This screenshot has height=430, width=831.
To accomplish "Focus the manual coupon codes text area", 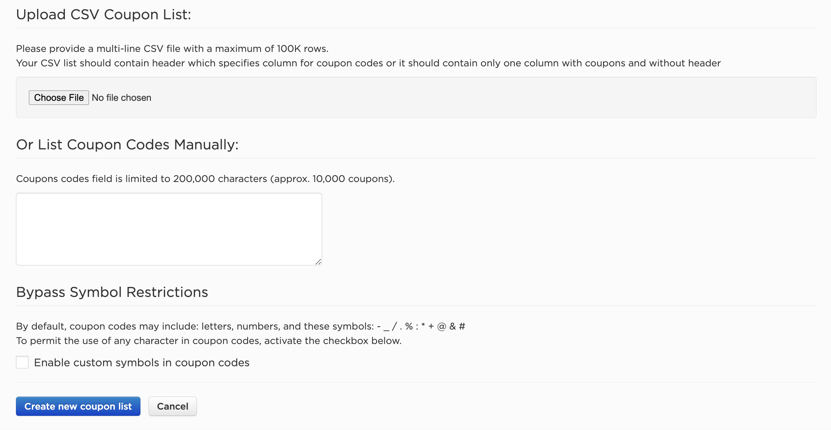I will [x=169, y=229].
